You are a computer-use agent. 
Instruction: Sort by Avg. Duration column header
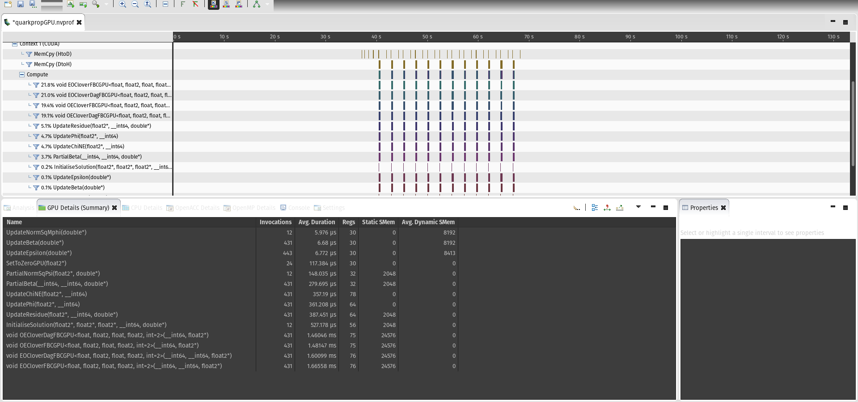coord(317,222)
